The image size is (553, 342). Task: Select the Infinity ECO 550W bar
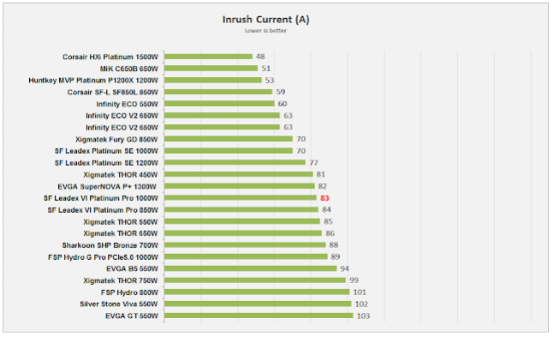[x=218, y=103]
